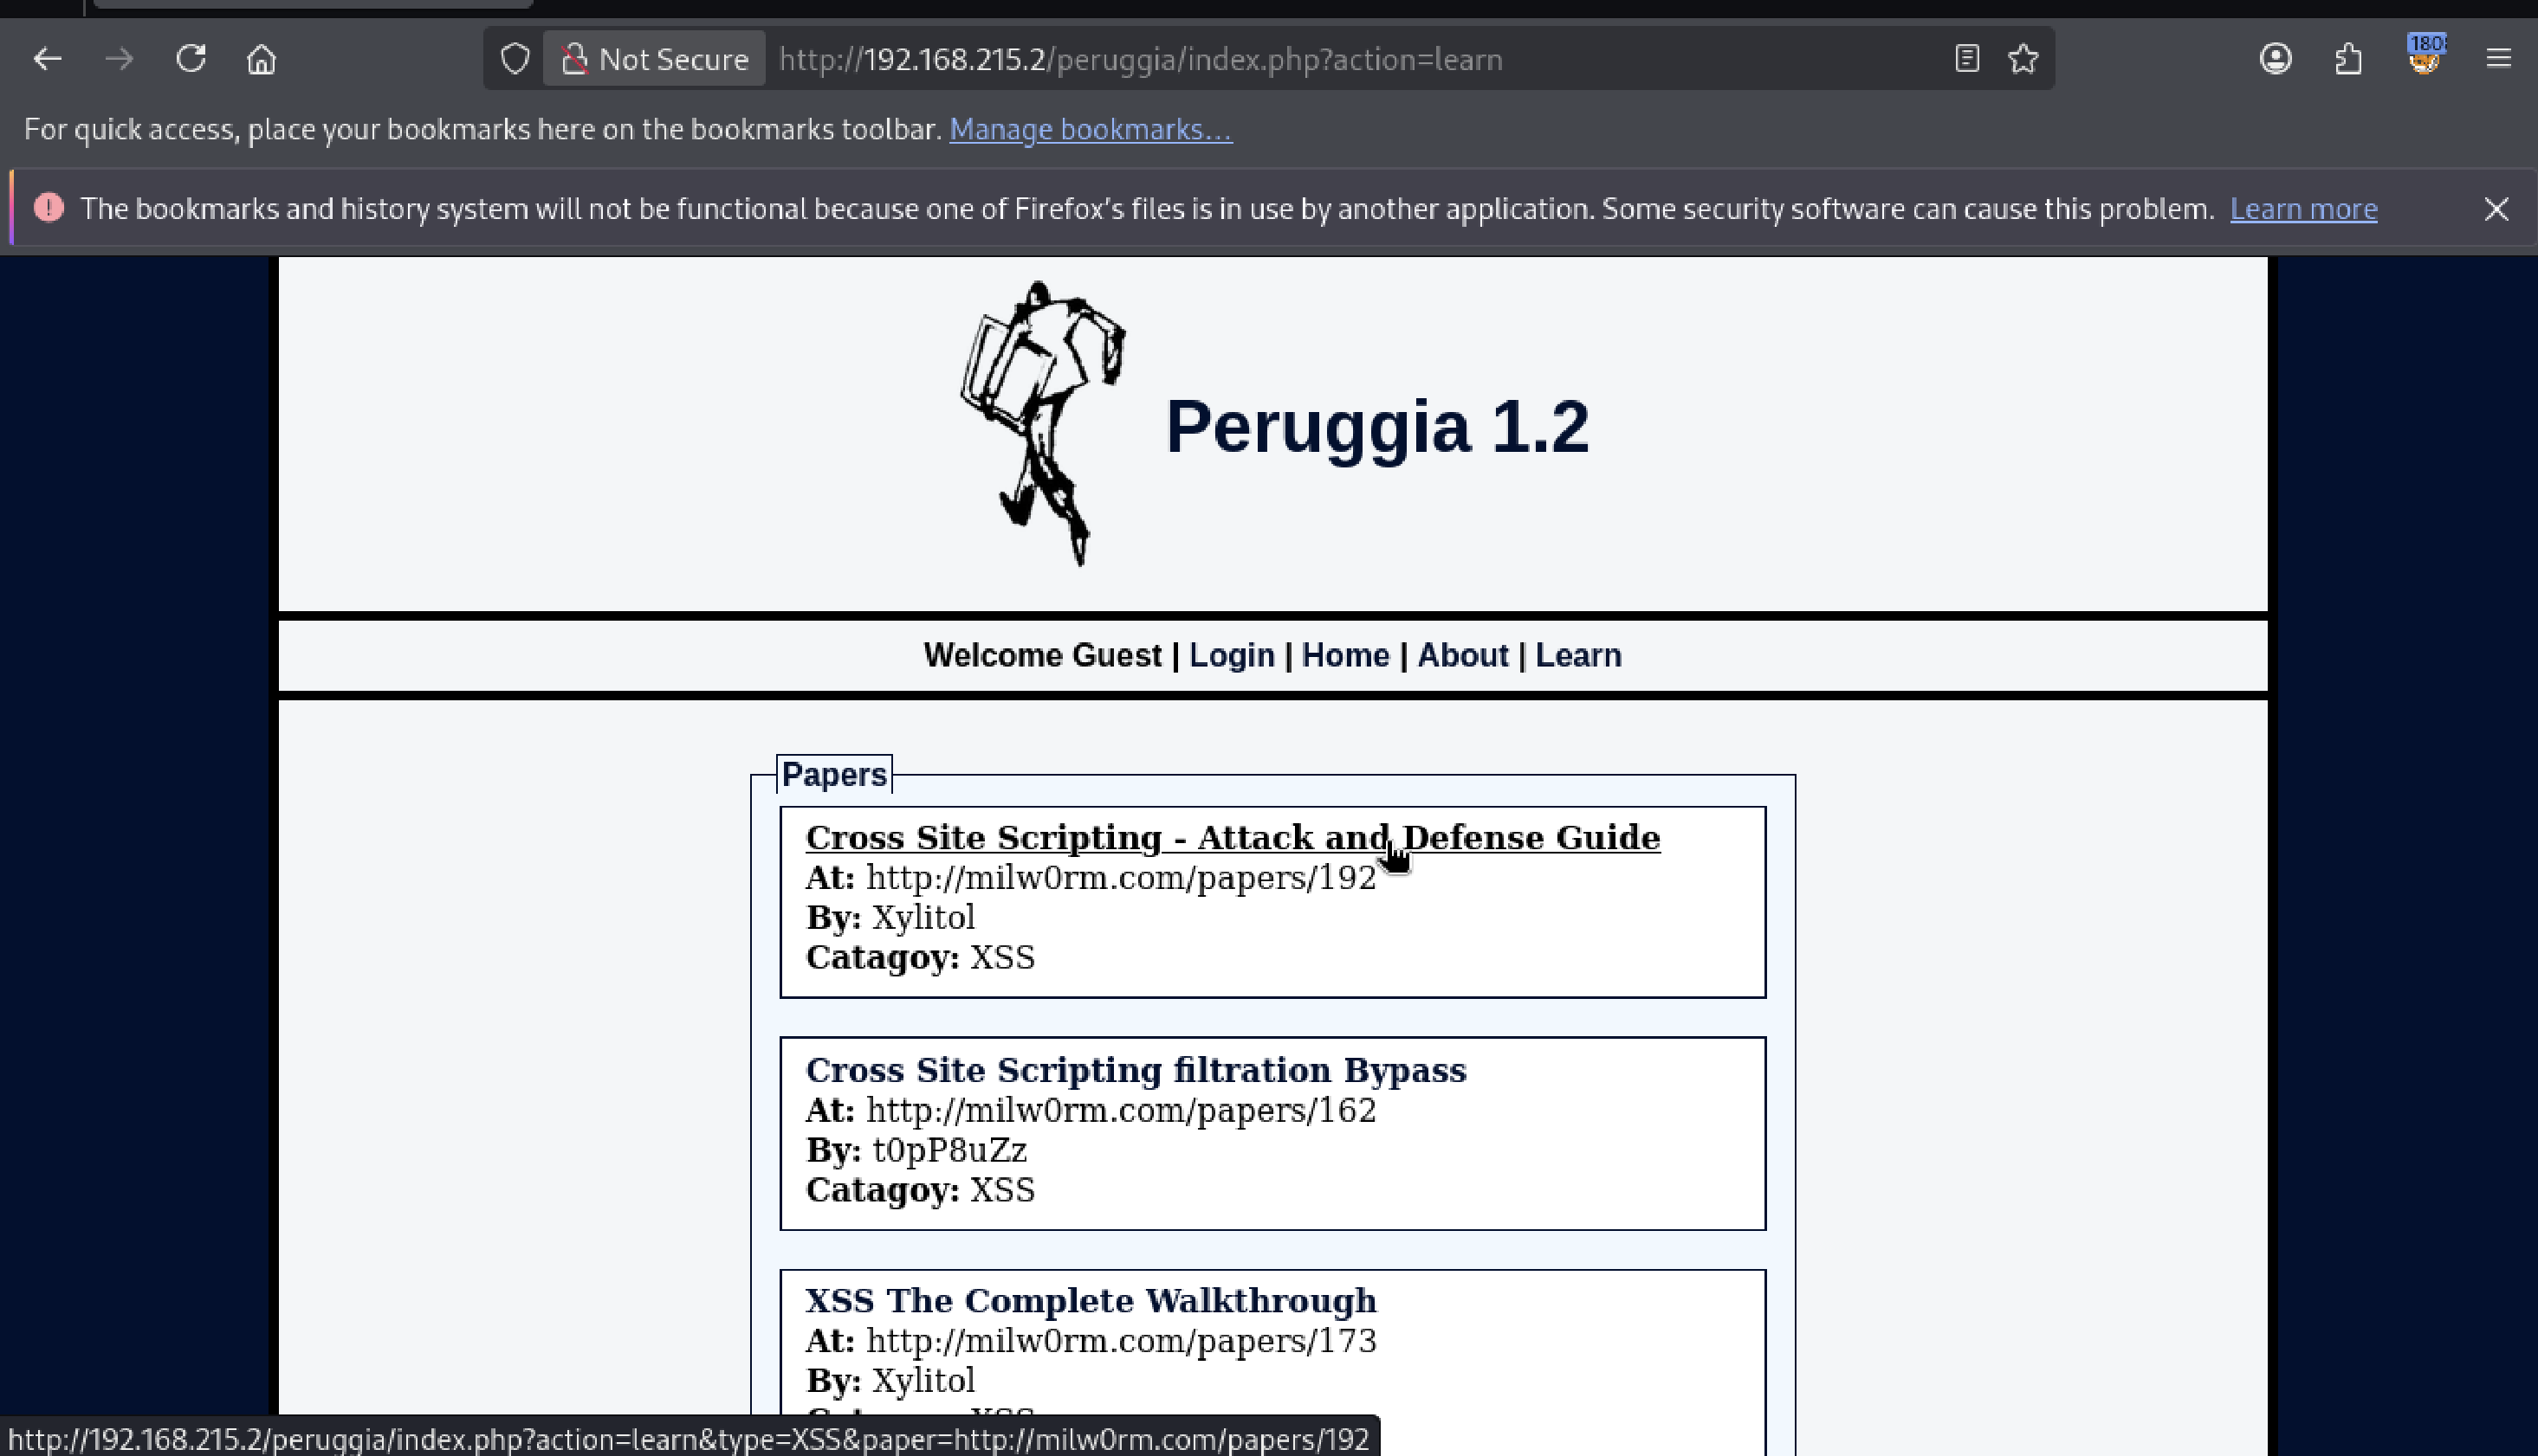Open the Firefox account icon
This screenshot has height=1456, width=2538.
(2275, 59)
